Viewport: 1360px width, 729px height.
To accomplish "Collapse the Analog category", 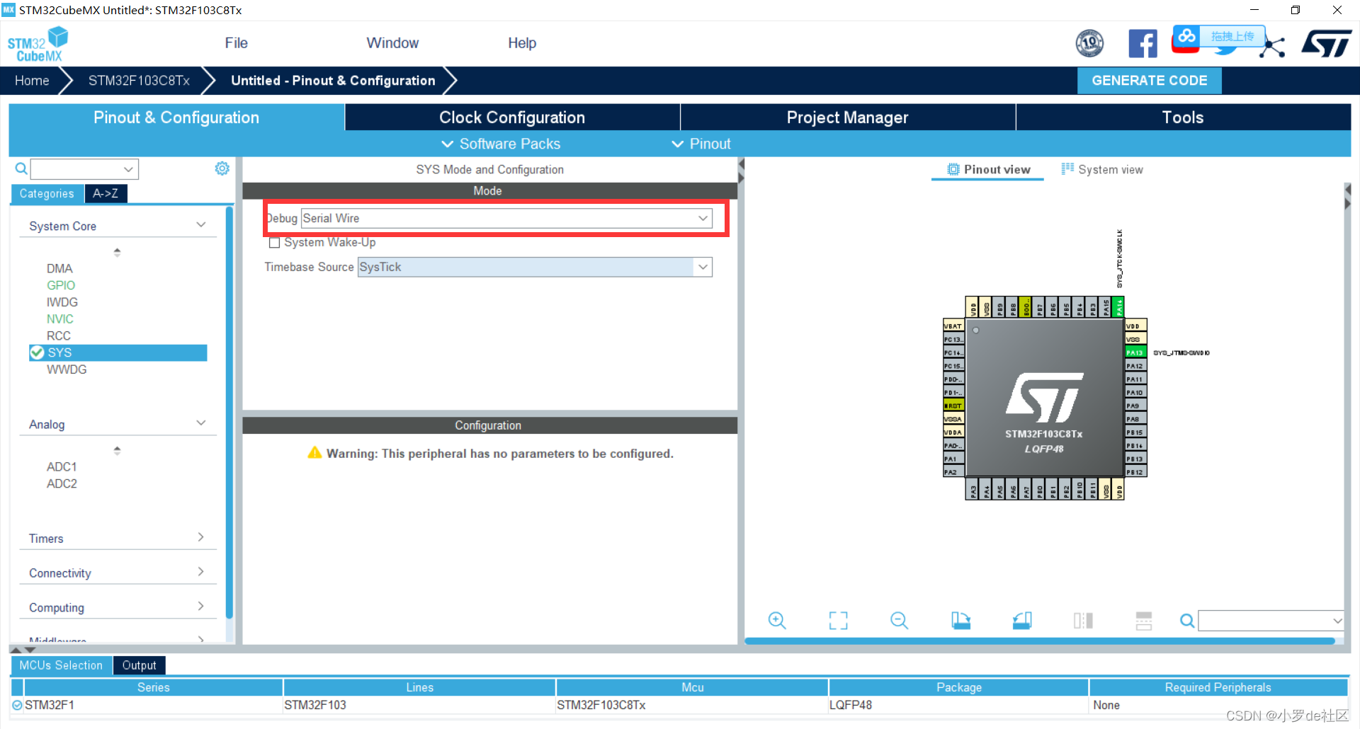I will pos(200,423).
